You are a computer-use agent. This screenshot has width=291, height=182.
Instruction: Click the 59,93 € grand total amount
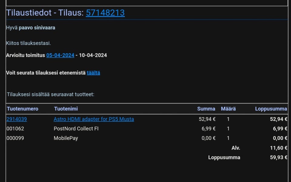click(x=279, y=157)
